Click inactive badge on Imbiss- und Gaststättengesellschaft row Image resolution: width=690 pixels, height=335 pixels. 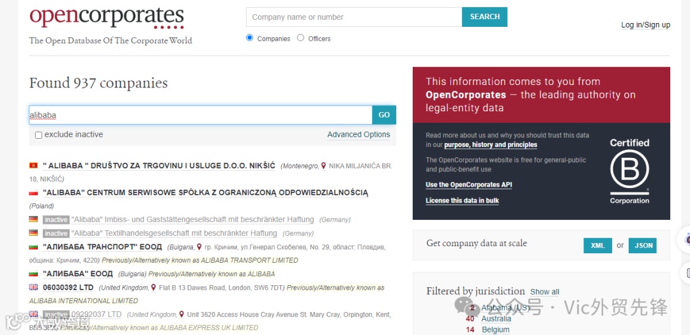coord(56,220)
